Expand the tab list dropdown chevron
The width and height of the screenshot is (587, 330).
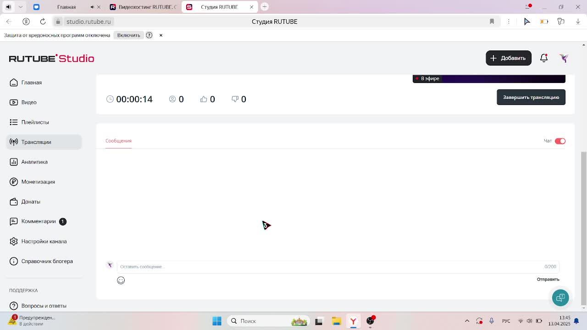coord(21,7)
